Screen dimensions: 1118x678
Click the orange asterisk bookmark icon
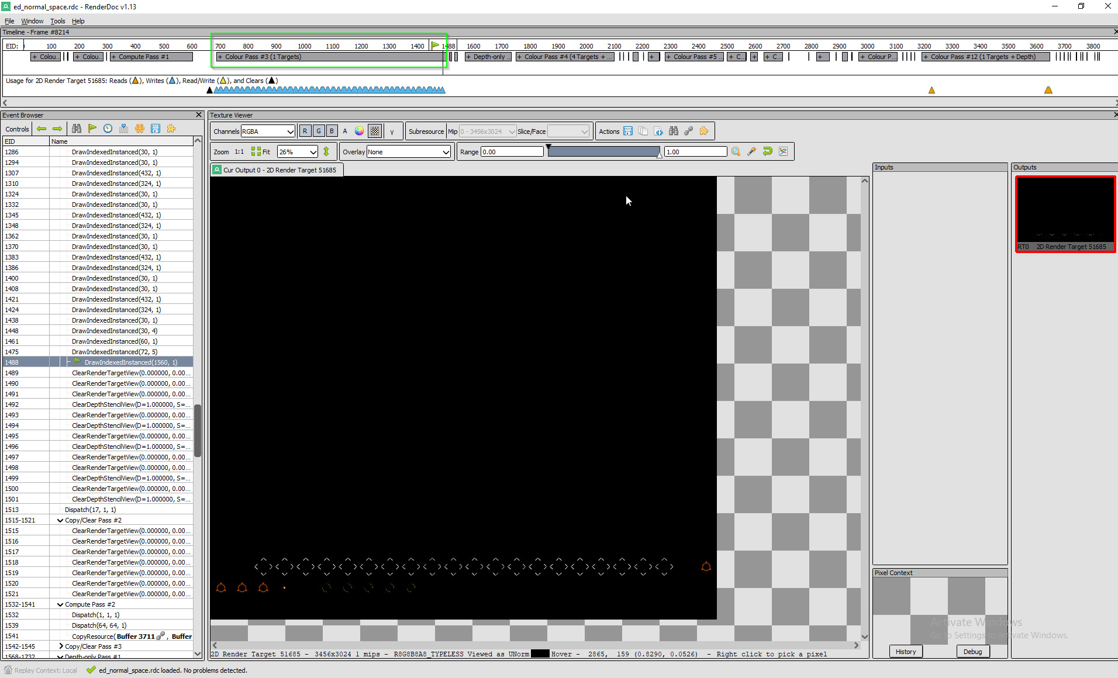[140, 129]
